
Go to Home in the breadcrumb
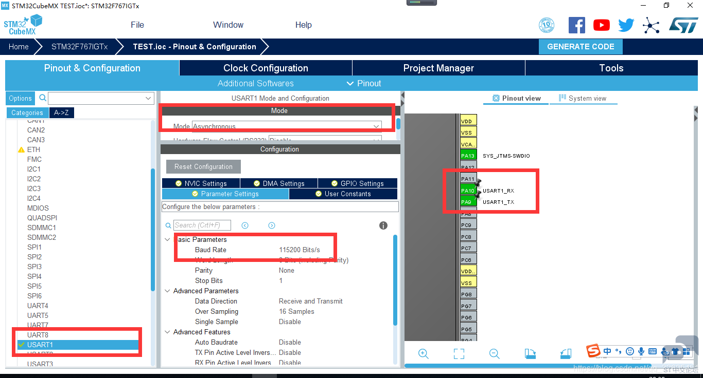[19, 47]
